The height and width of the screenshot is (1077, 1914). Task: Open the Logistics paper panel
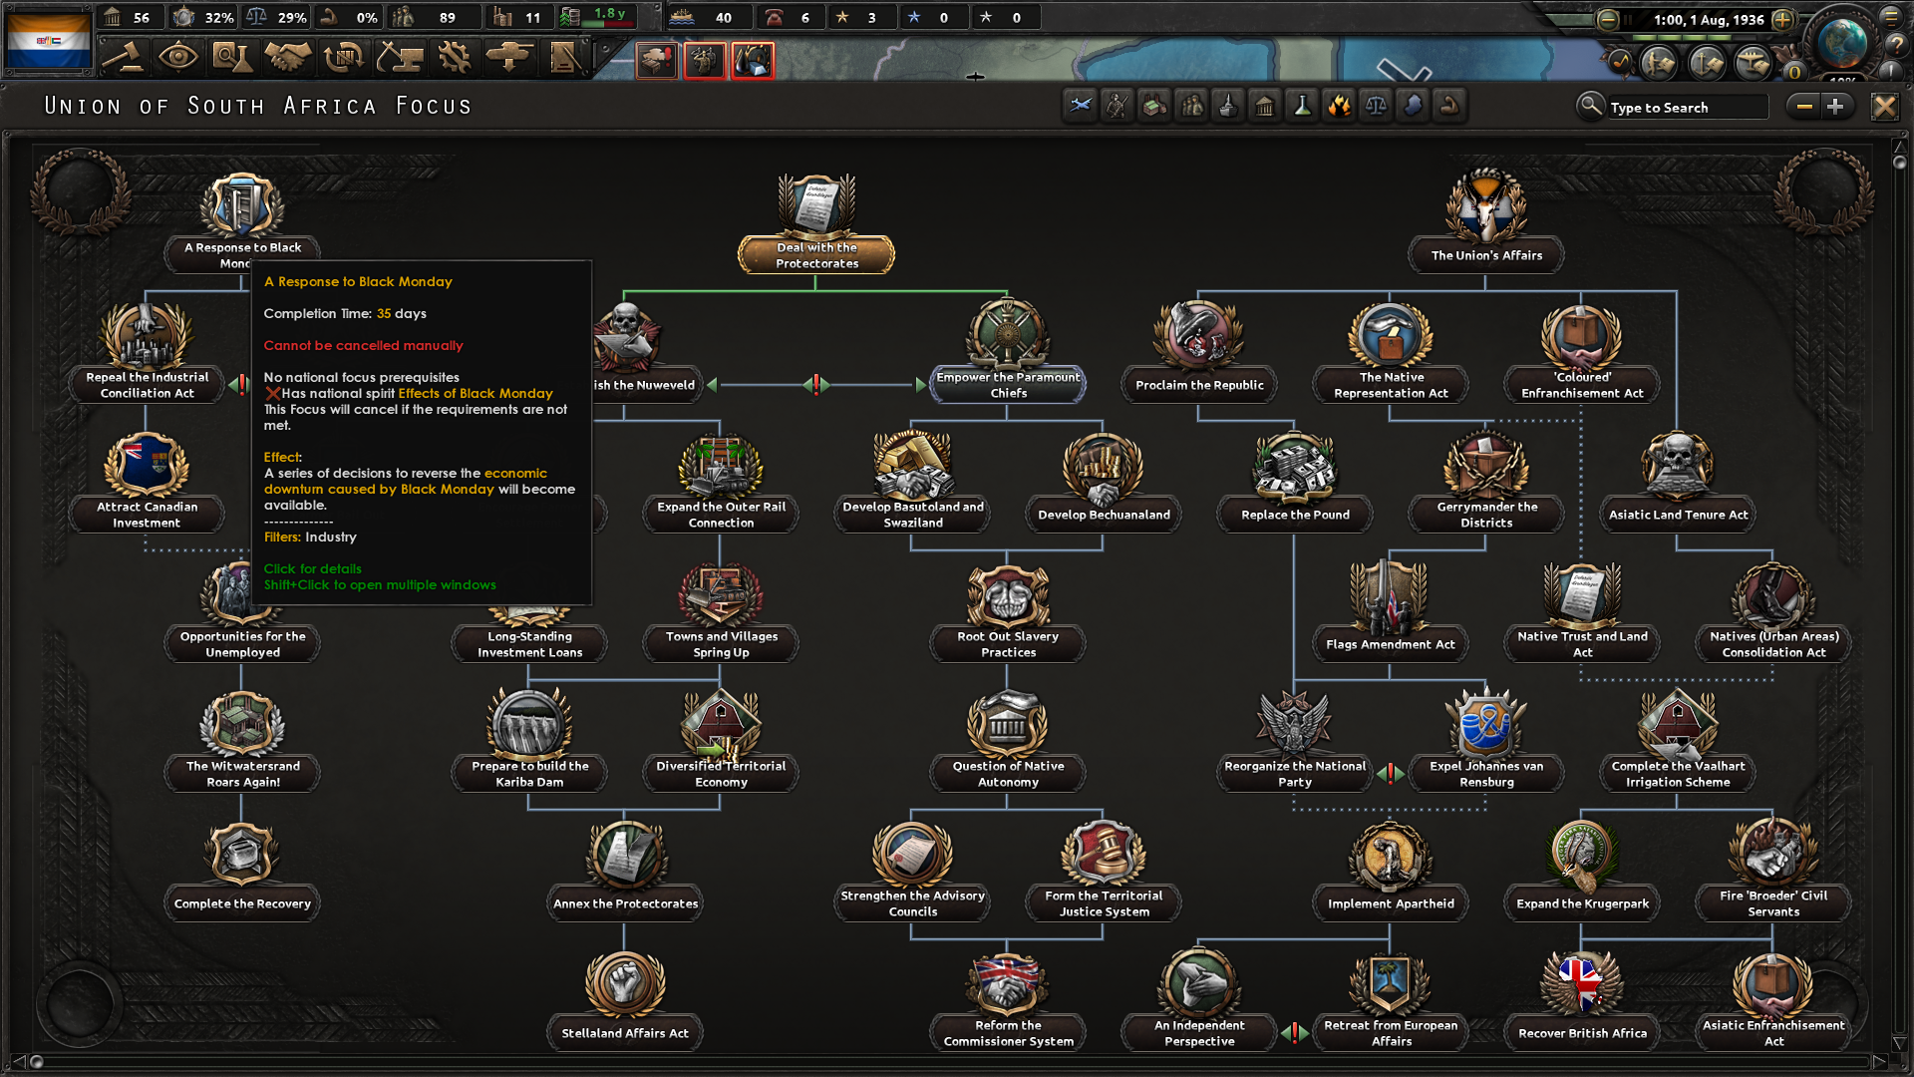tap(564, 57)
